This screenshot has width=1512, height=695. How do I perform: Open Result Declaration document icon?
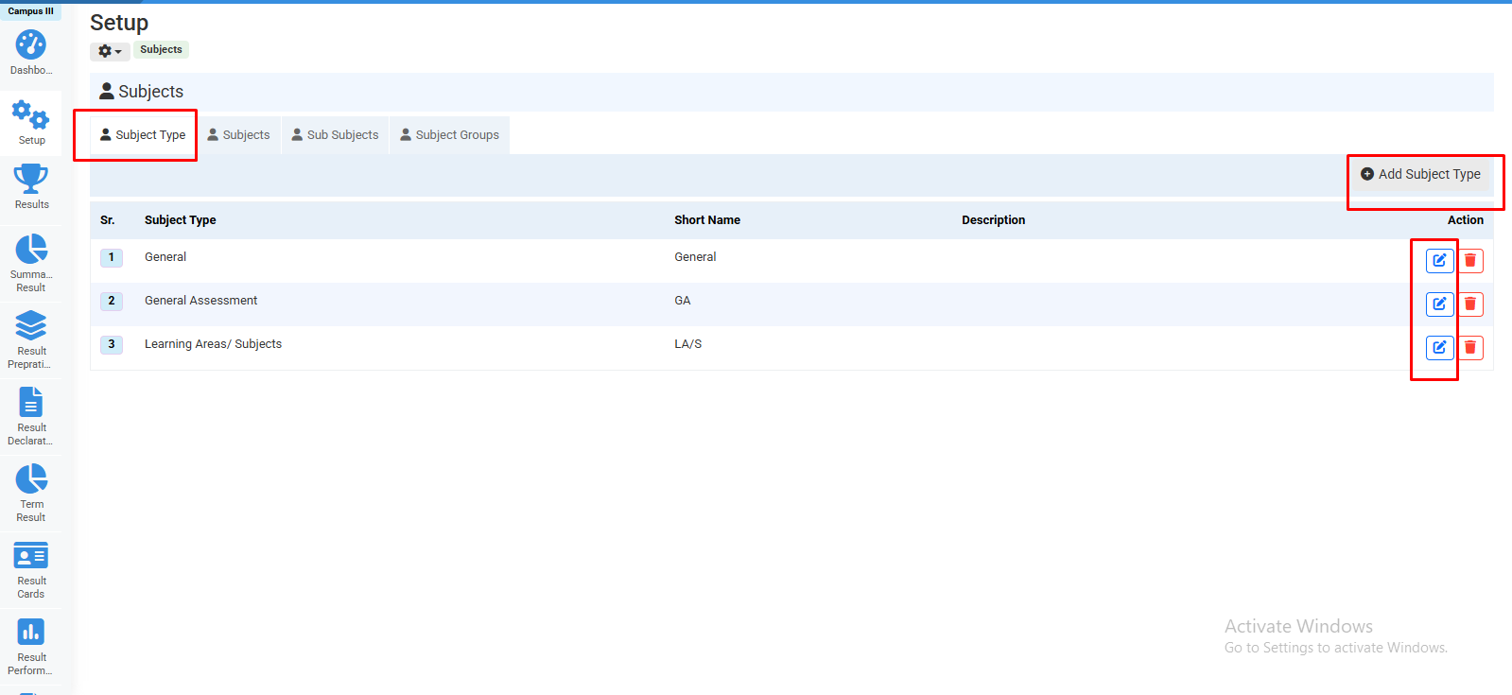click(31, 402)
